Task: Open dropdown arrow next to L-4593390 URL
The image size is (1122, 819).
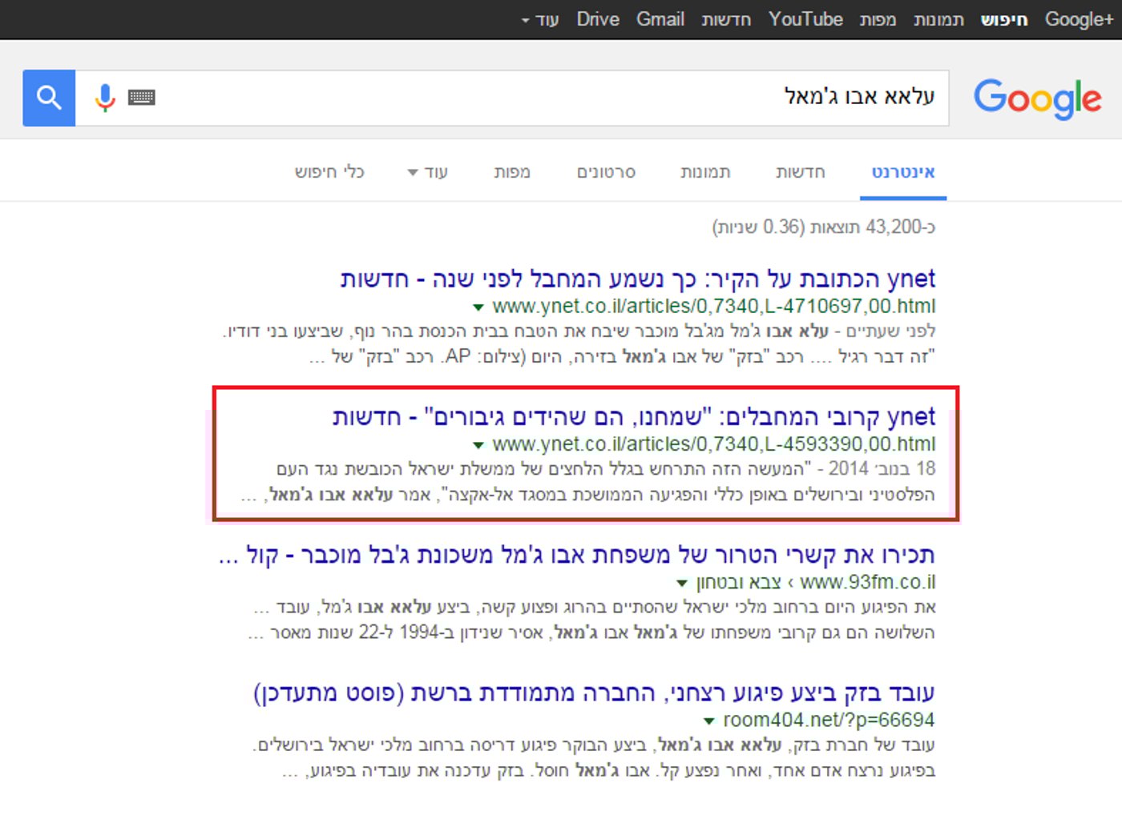Action: [478, 445]
